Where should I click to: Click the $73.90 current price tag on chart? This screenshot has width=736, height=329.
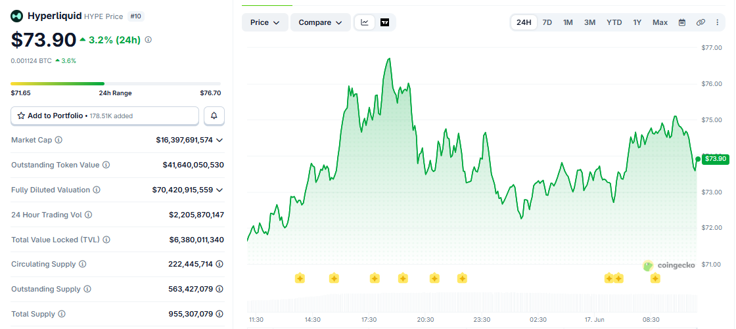coord(716,159)
